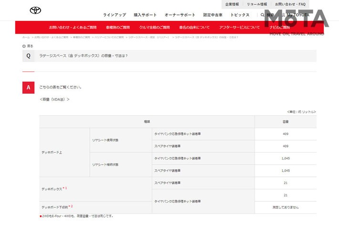The width and height of the screenshot is (339, 225).
Task: Select the お問い合わせ・よくあるご質問 tab
Action: pos(73,28)
